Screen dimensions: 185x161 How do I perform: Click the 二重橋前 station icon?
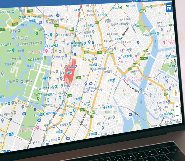(x=50, y=78)
